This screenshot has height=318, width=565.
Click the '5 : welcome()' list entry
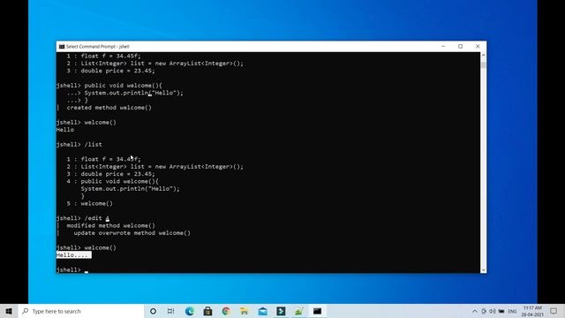click(x=90, y=203)
